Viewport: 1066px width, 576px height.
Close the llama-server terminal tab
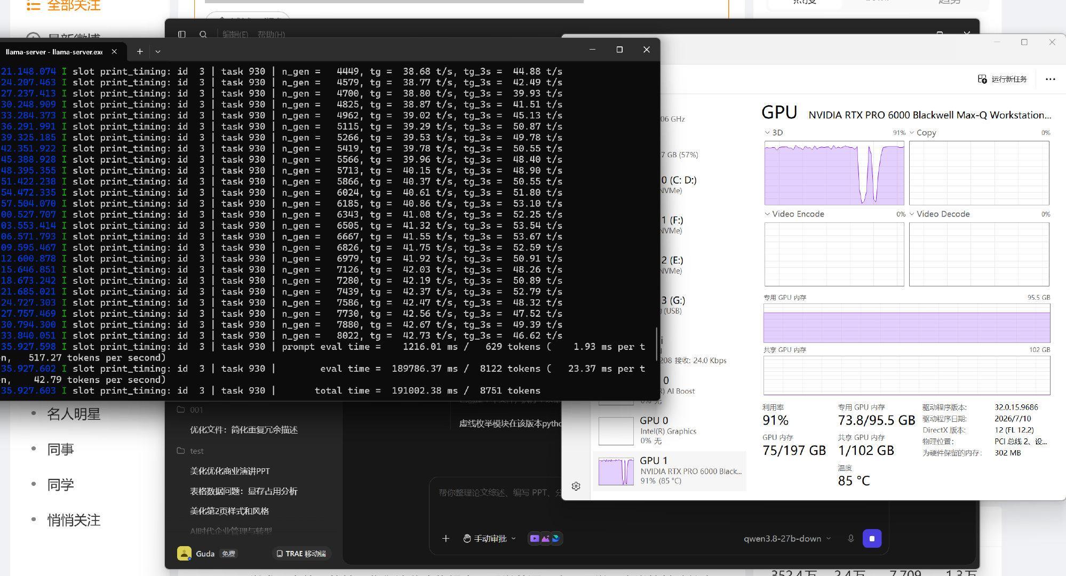tap(114, 52)
